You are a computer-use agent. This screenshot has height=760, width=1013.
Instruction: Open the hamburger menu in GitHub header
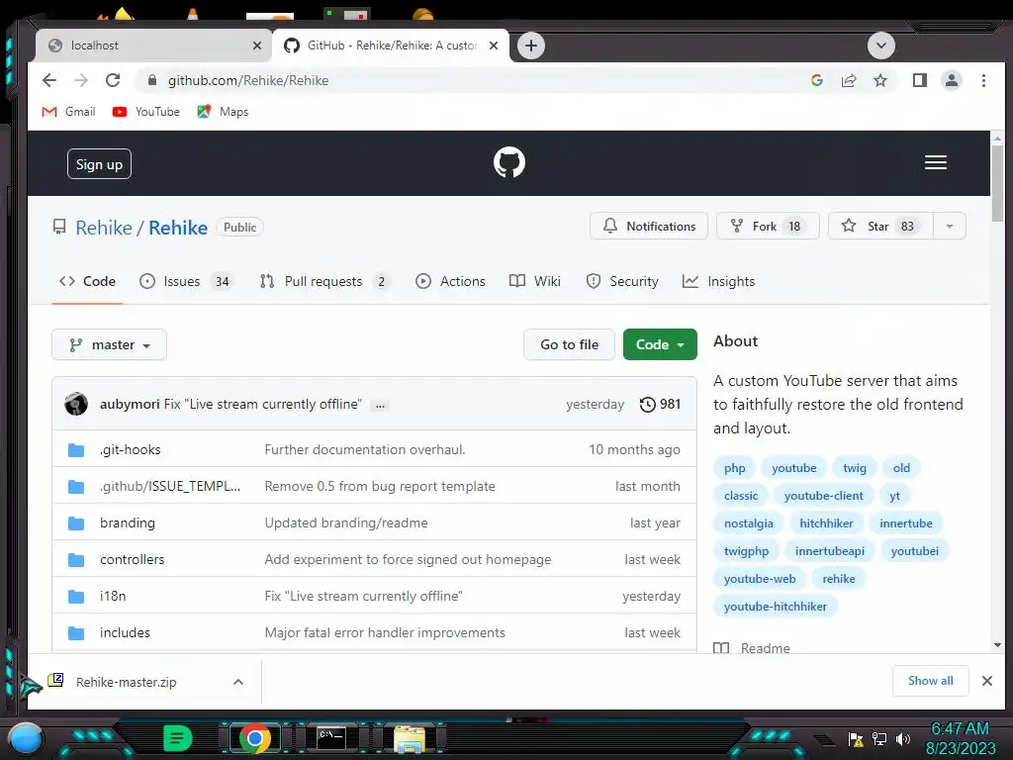click(936, 162)
